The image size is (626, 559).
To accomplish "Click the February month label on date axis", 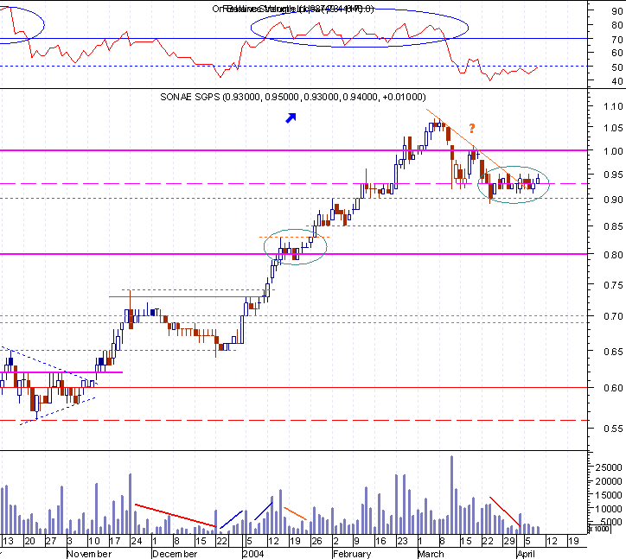I will tap(352, 554).
